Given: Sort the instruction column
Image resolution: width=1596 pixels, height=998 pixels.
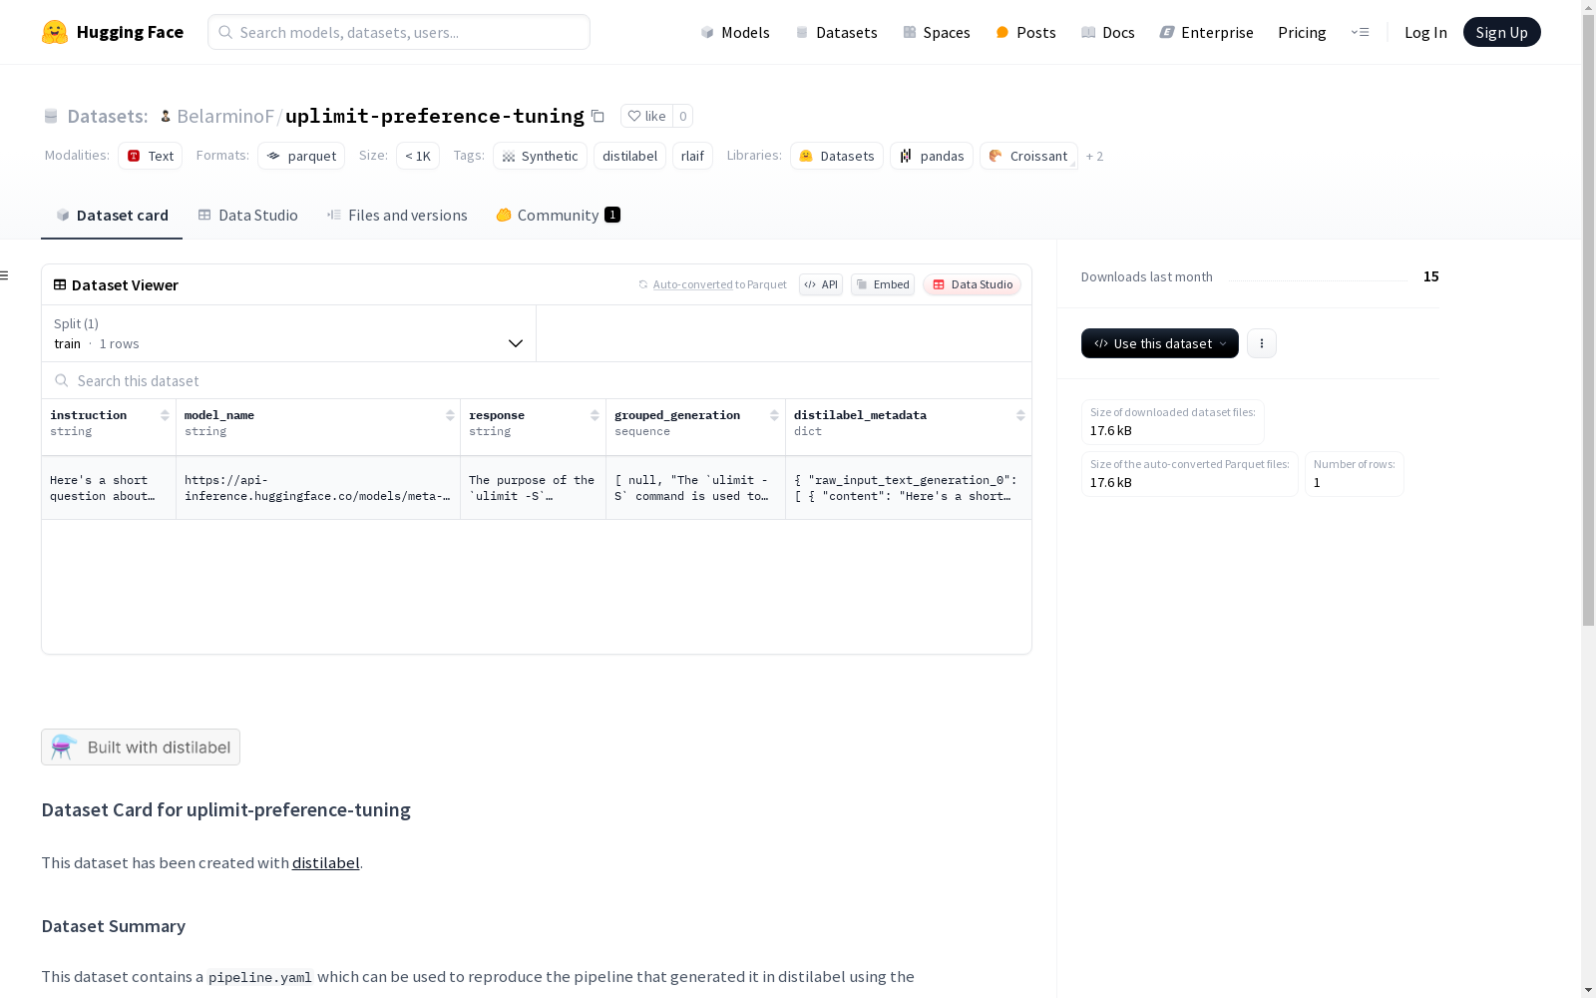Looking at the screenshot, I should [x=165, y=415].
